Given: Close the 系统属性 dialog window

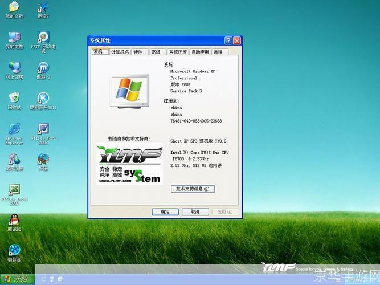Looking at the screenshot, I should click(237, 40).
